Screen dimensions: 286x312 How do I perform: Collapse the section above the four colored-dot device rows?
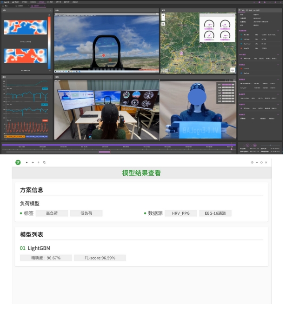point(278,31)
